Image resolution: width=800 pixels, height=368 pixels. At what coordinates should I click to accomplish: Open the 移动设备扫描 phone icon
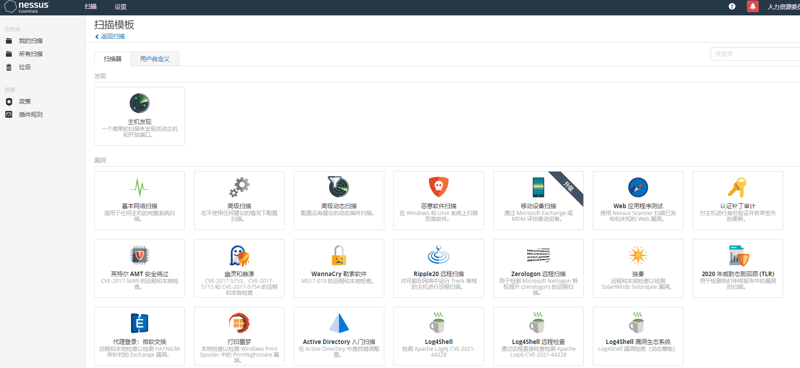[x=538, y=187]
